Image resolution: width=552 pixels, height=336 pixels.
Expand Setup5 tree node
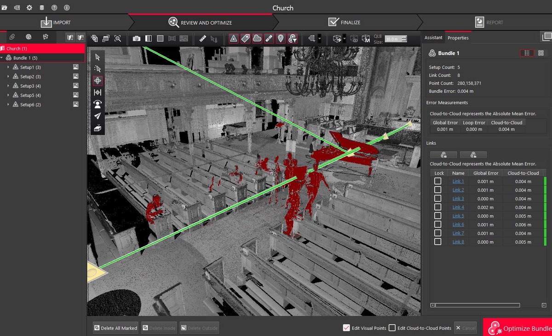click(x=8, y=95)
